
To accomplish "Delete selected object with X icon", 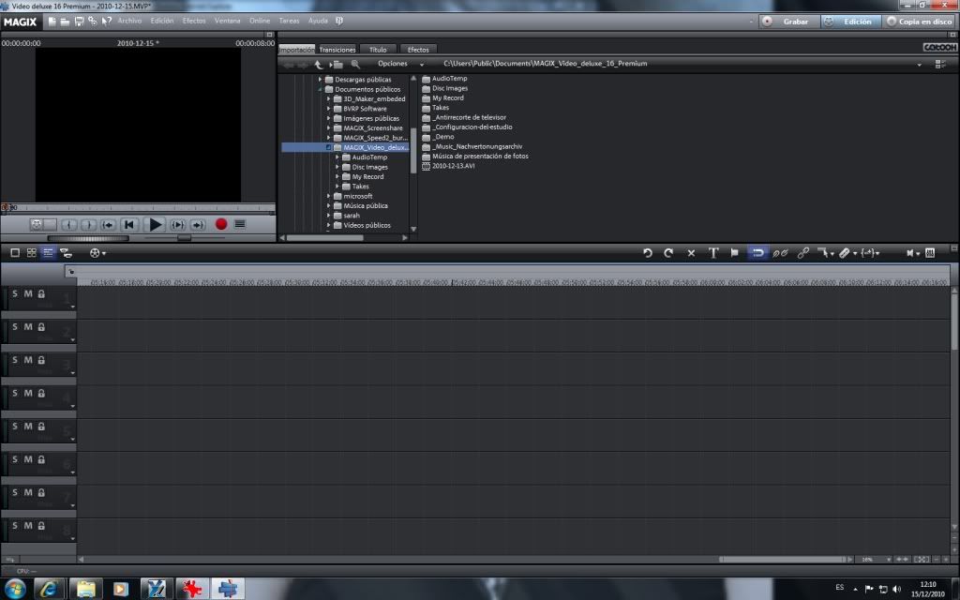I will (x=691, y=253).
